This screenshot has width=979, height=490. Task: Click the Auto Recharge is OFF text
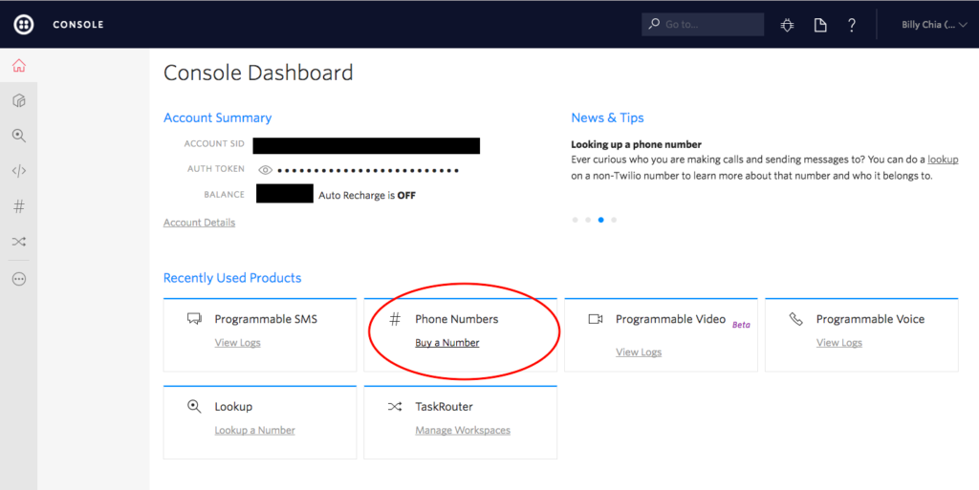[x=367, y=196]
